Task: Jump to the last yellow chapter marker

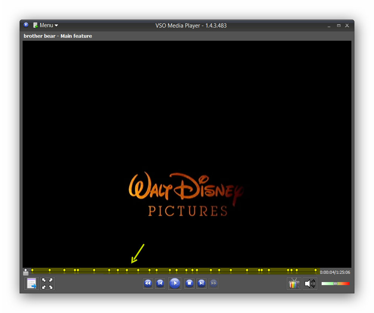Action: coord(316,270)
